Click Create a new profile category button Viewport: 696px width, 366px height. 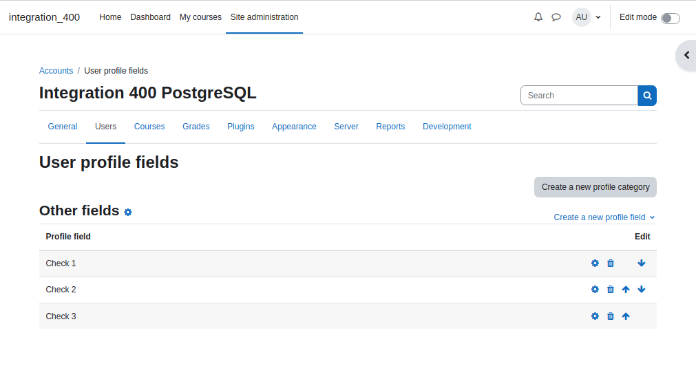(x=595, y=187)
